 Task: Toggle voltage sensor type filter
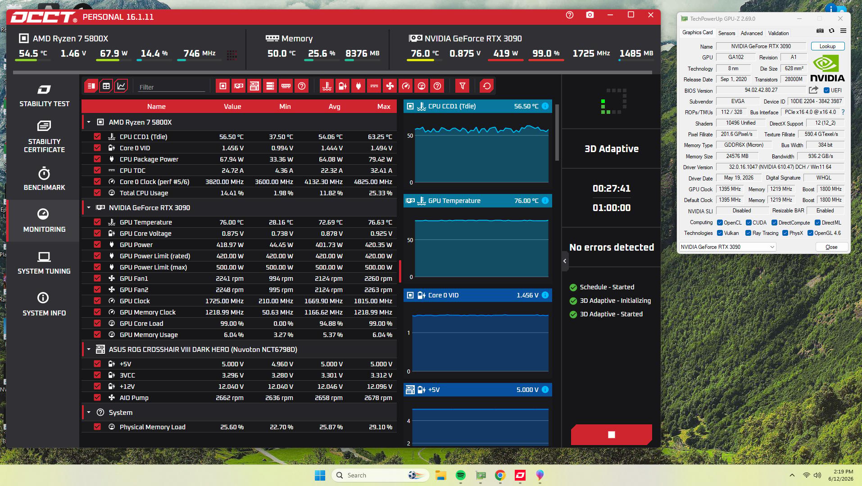[x=343, y=86]
